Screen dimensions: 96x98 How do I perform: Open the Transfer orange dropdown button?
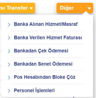pyautogui.click(x=17, y=8)
